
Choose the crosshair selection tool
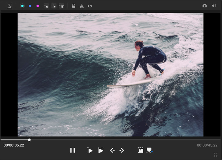pos(62,6)
